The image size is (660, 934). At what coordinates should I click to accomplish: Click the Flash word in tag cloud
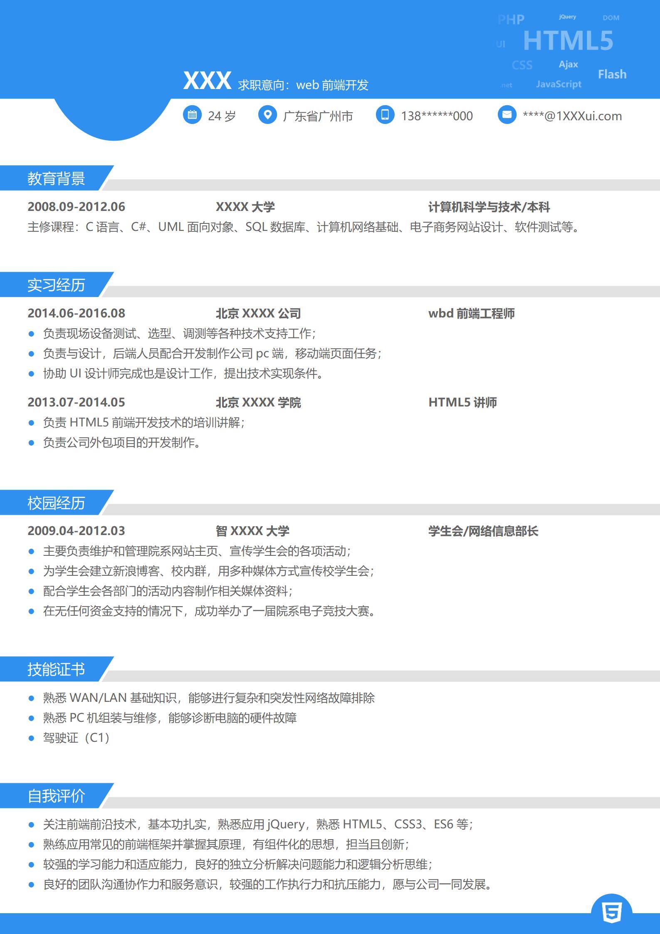coord(612,74)
